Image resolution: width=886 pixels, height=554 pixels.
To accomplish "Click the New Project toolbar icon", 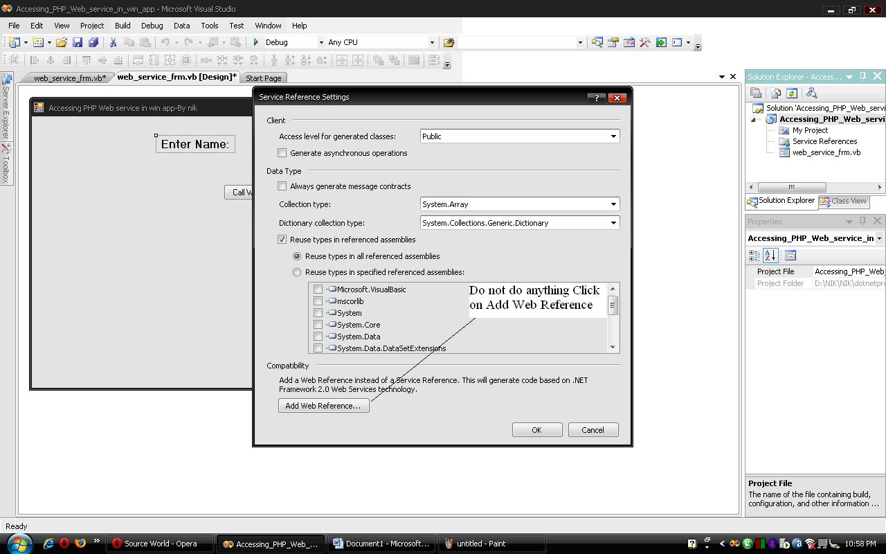I will click(x=14, y=42).
